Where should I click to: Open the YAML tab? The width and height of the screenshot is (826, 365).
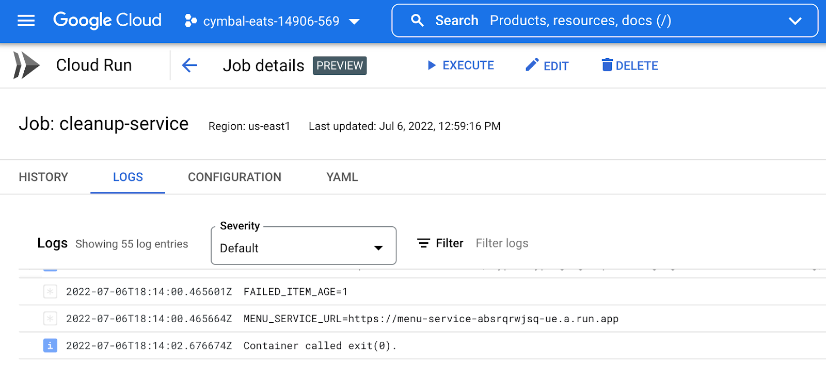pos(342,177)
